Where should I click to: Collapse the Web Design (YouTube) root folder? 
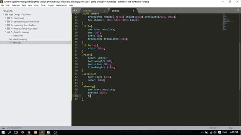point(3,15)
